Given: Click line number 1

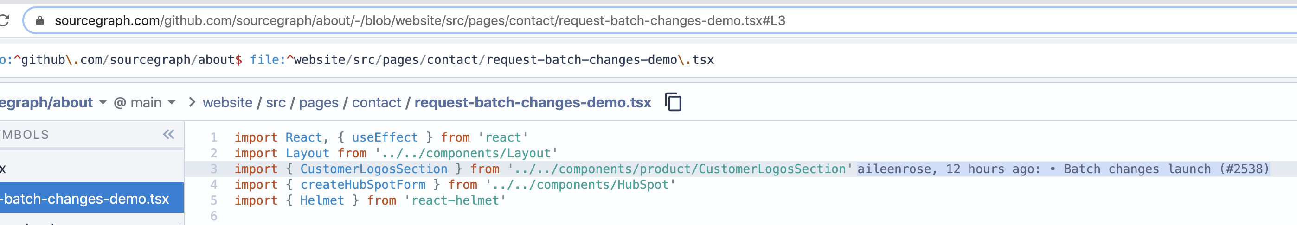Looking at the screenshot, I should pos(213,137).
